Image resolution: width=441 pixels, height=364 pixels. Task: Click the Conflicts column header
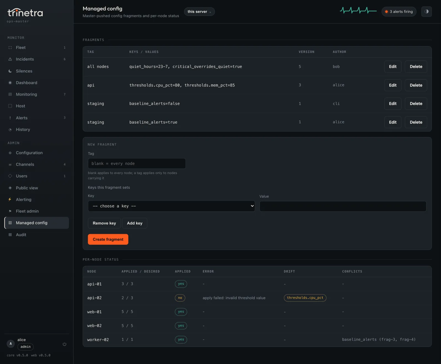click(x=352, y=272)
